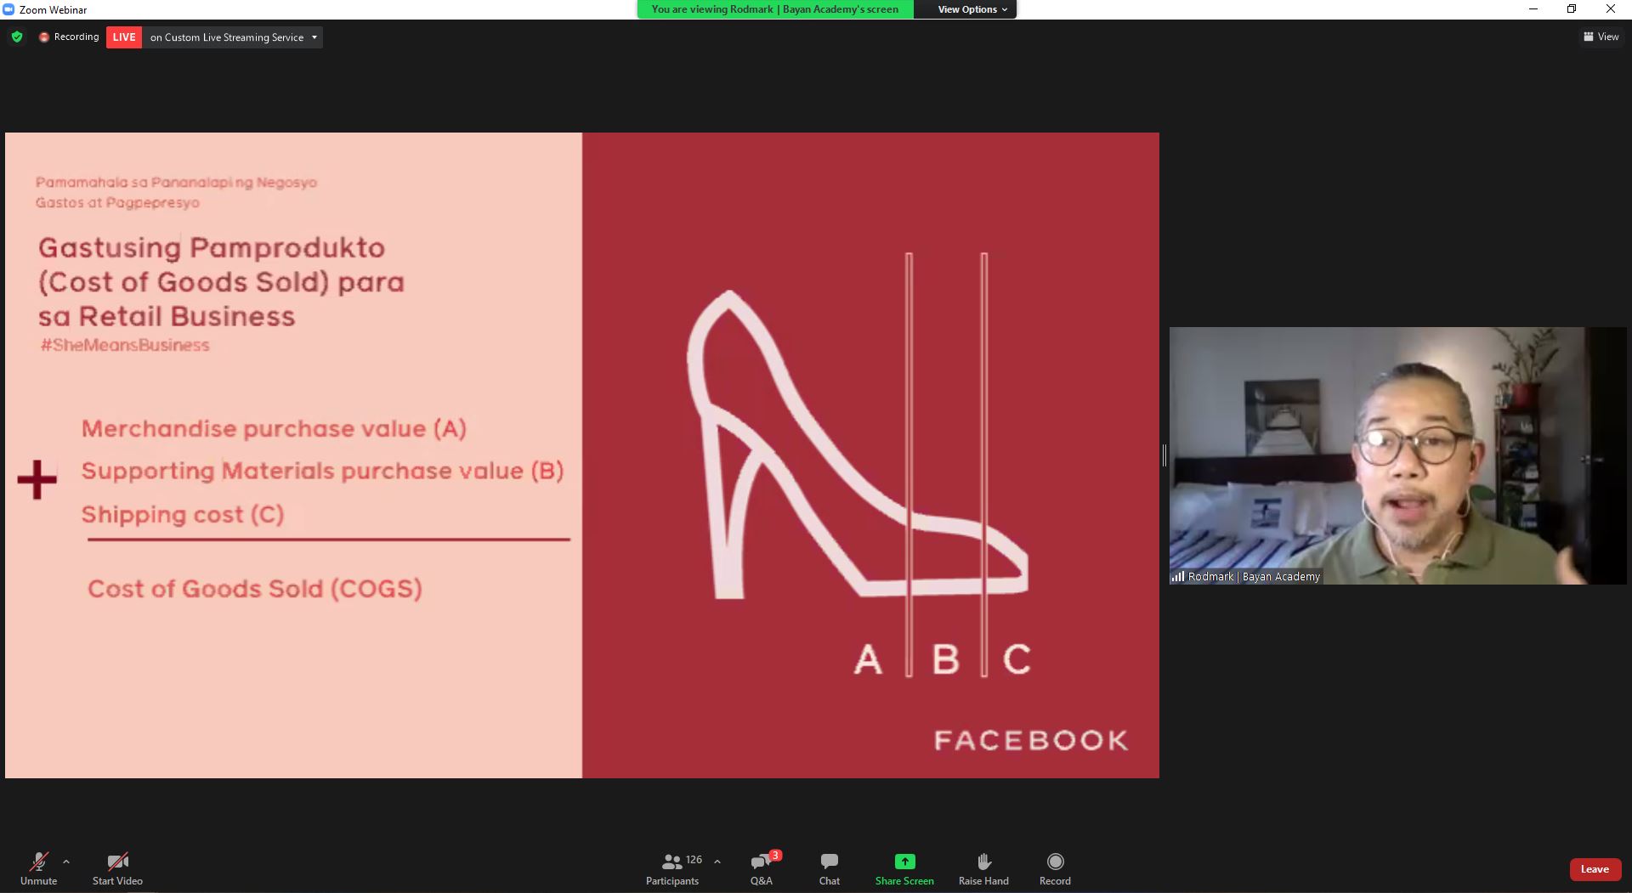
Task: Select Rodmark's speaker video thumbnail
Action: pyautogui.click(x=1397, y=455)
